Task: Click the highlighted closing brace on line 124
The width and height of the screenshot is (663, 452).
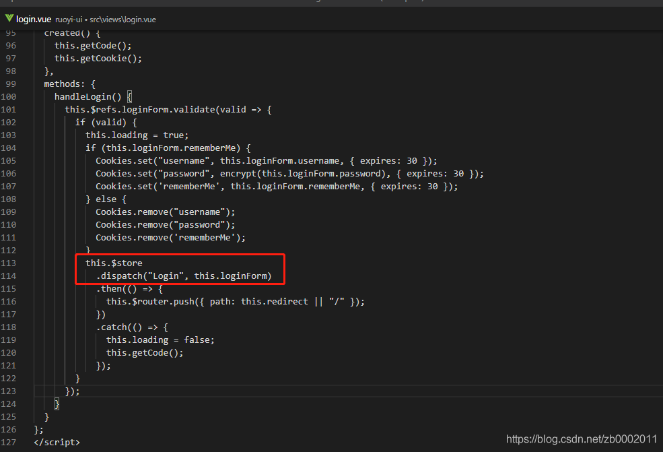Action: (x=57, y=403)
